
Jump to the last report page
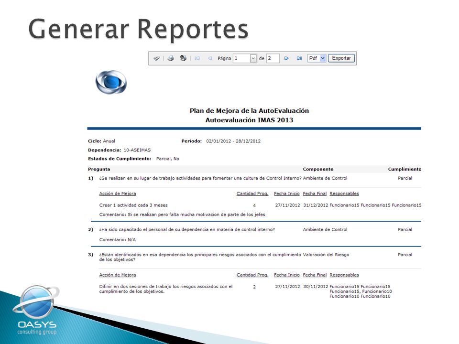pos(299,58)
